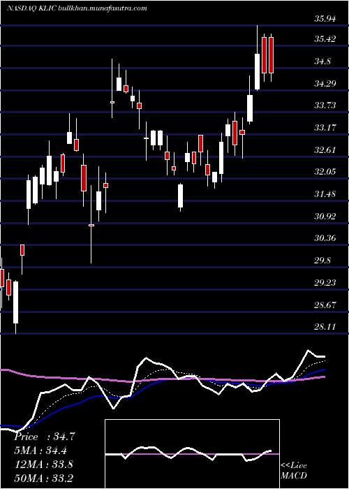Click the 12MA : 33.8 readout
This screenshot has width=349, height=489.
[x=43, y=465]
